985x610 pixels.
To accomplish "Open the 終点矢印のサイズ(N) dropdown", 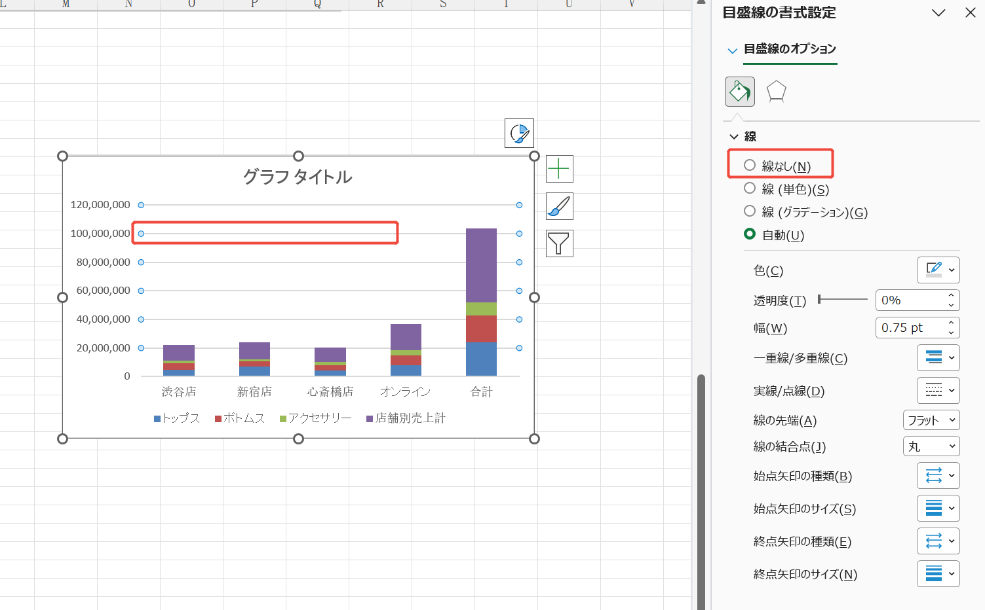I will click(938, 573).
